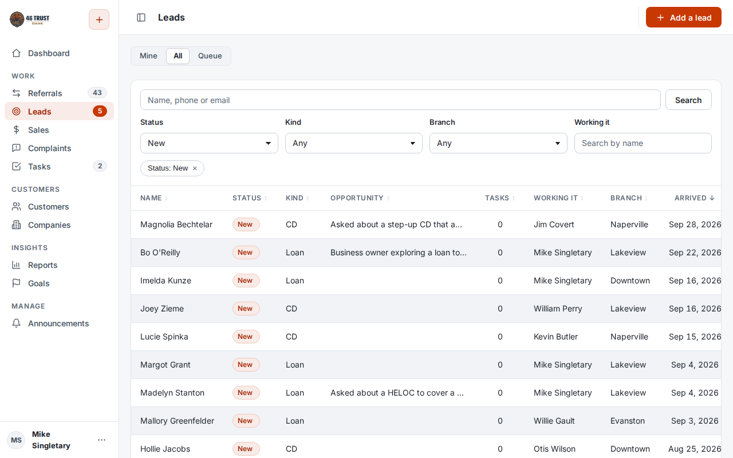Viewport: 733px width, 458px height.
Task: Click the Leads target icon
Action: 17,112
